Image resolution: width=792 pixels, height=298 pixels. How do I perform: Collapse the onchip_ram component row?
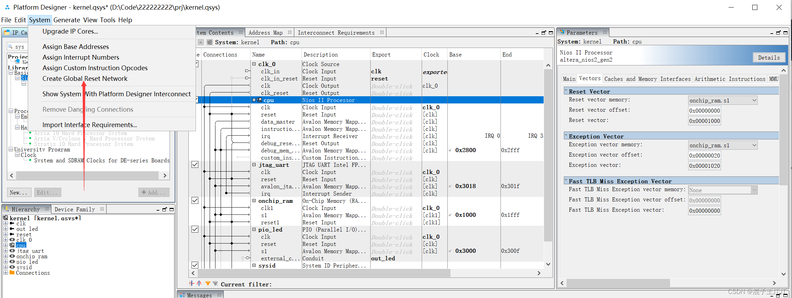tap(254, 201)
